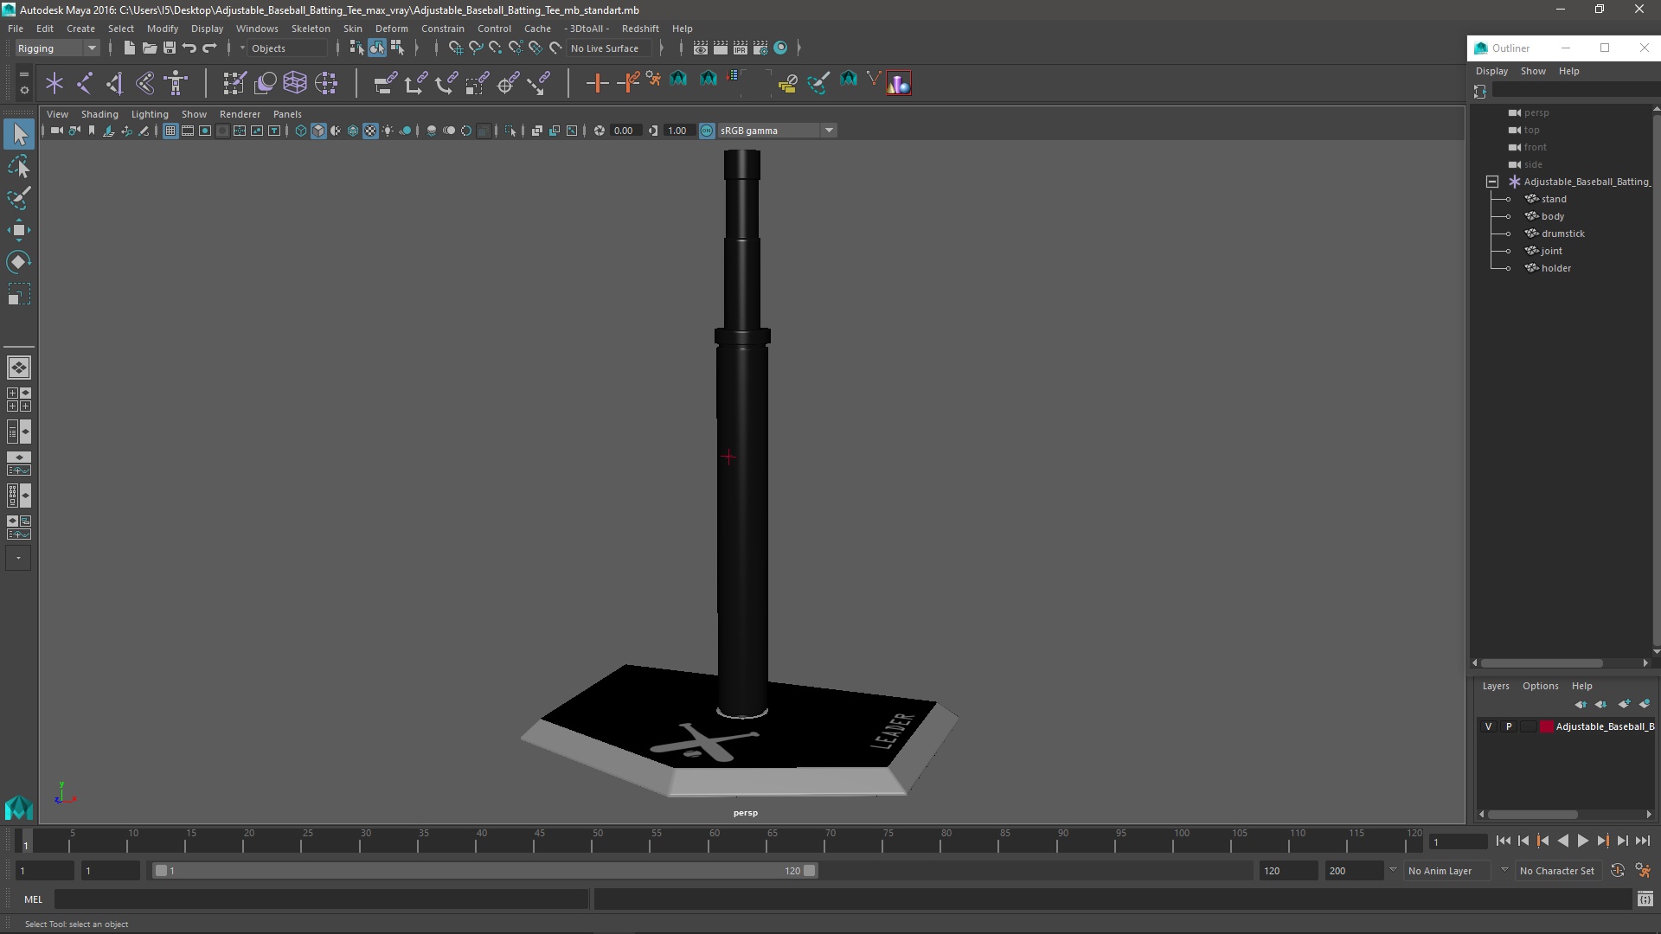This screenshot has height=934, width=1661.
Task: Toggle layer playback P box
Action: (1509, 726)
